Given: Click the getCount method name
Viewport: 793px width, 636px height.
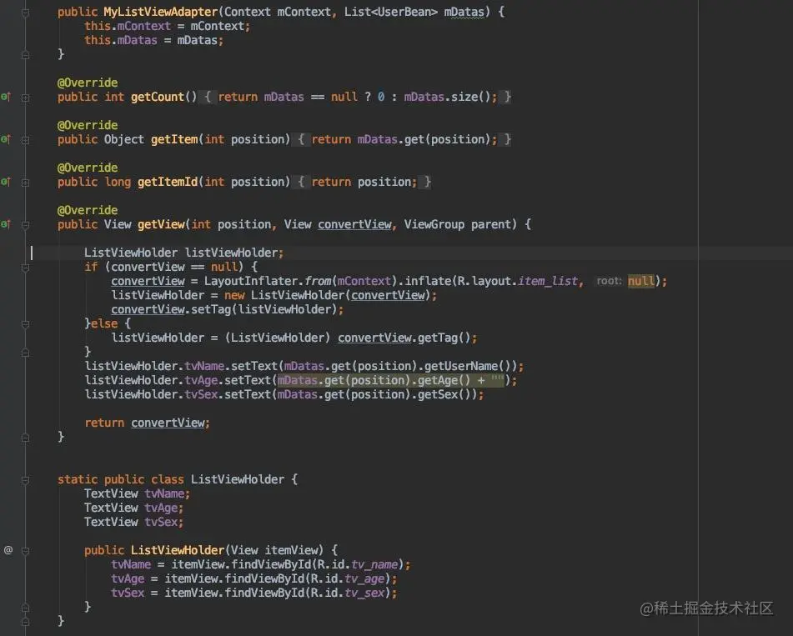Looking at the screenshot, I should [158, 97].
